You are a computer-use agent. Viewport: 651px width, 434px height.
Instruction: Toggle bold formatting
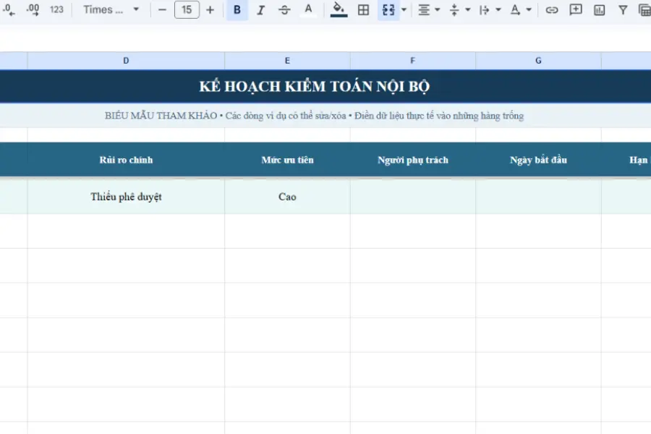pyautogui.click(x=237, y=9)
